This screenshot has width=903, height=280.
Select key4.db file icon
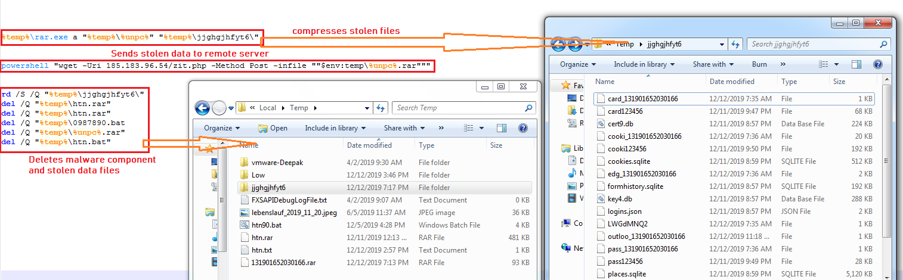(601, 199)
